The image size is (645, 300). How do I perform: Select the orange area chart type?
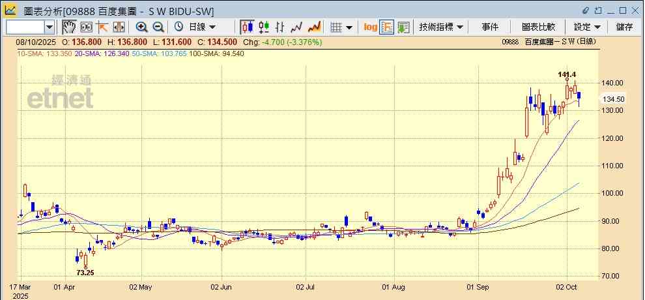point(314,27)
